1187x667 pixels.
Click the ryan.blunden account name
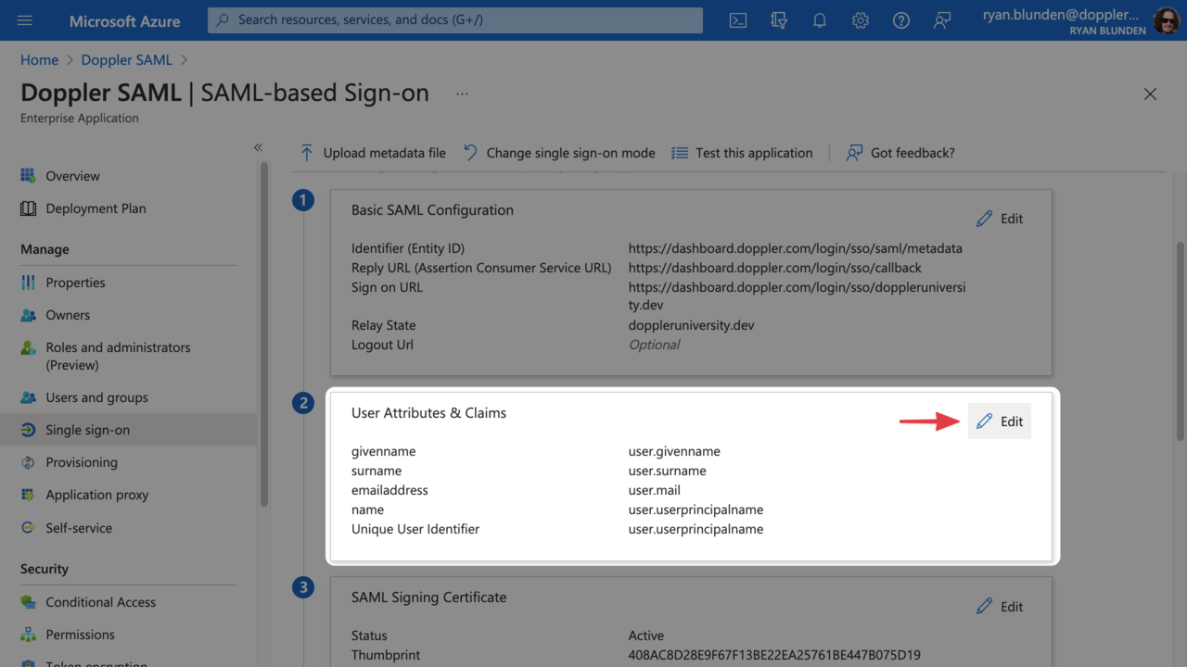(x=1061, y=15)
